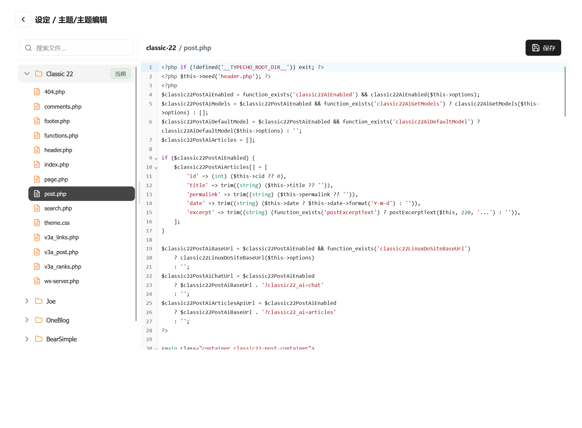582x428 pixels.
Task: Click the 404.php file icon
Action: coord(37,92)
